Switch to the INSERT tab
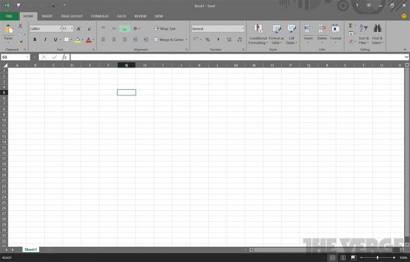The image size is (410, 262). click(48, 17)
